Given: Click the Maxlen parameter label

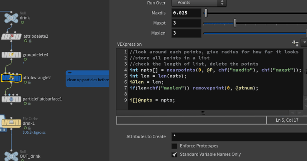Looking at the screenshot, I should 158,33.
